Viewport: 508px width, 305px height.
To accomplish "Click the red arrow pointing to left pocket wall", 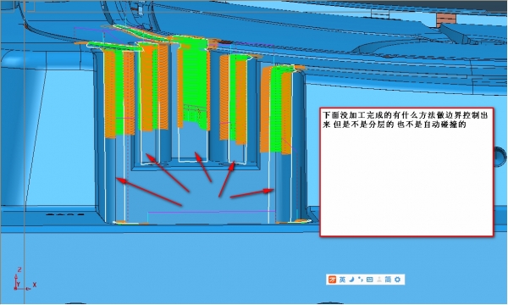I will (x=149, y=191).
